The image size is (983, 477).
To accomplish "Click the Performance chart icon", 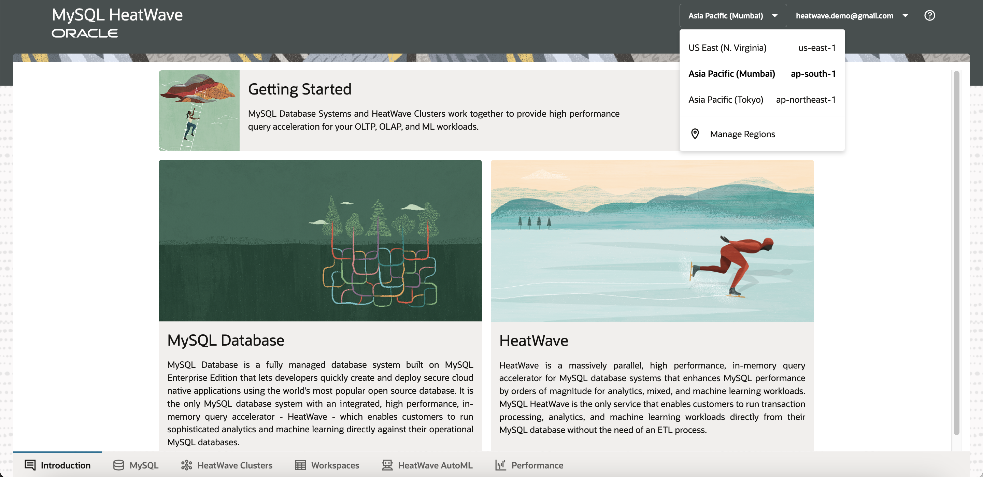I will [500, 465].
